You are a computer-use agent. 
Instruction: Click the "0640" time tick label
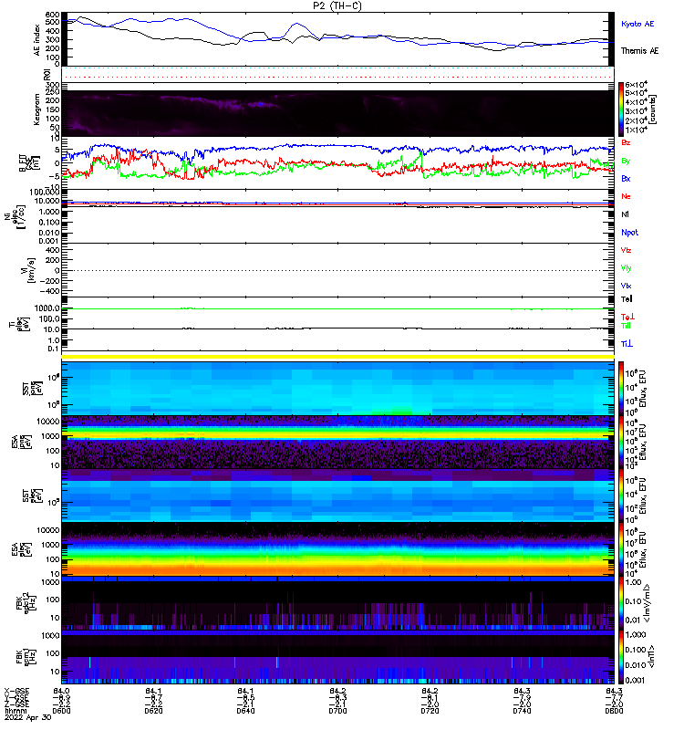(245, 711)
